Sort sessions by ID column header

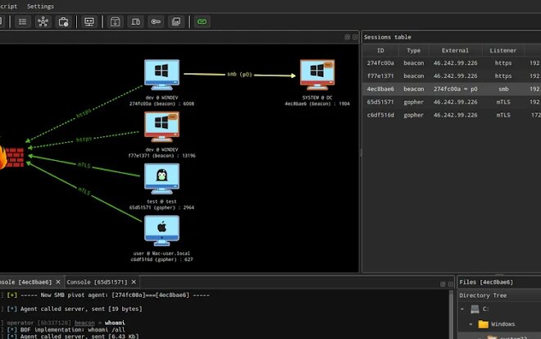(380, 50)
